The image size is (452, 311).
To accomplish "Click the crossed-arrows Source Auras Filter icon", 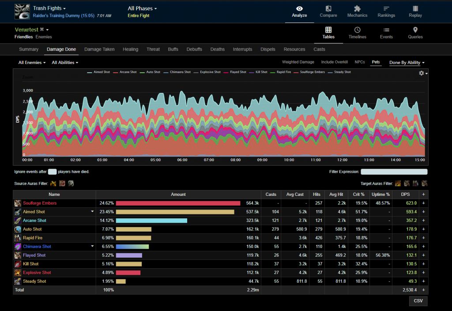I will click(53, 184).
